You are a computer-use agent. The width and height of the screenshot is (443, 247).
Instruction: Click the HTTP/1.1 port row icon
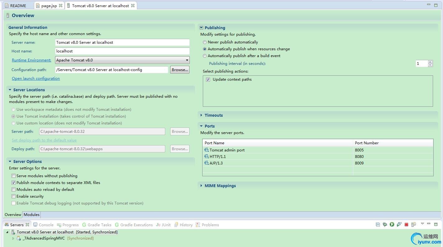206,156
